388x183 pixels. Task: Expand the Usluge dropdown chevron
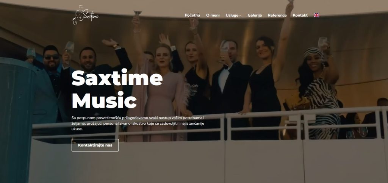(240, 16)
